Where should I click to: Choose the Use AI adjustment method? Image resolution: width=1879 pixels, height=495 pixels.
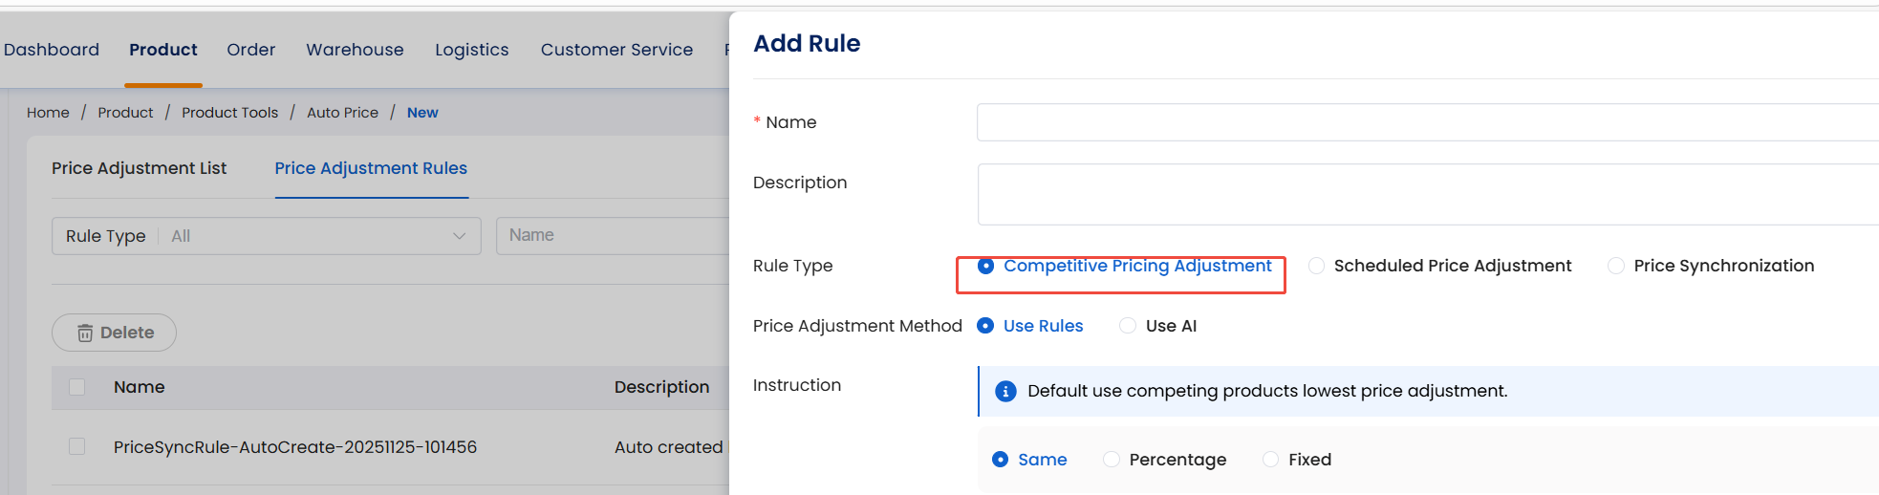pyautogui.click(x=1129, y=326)
